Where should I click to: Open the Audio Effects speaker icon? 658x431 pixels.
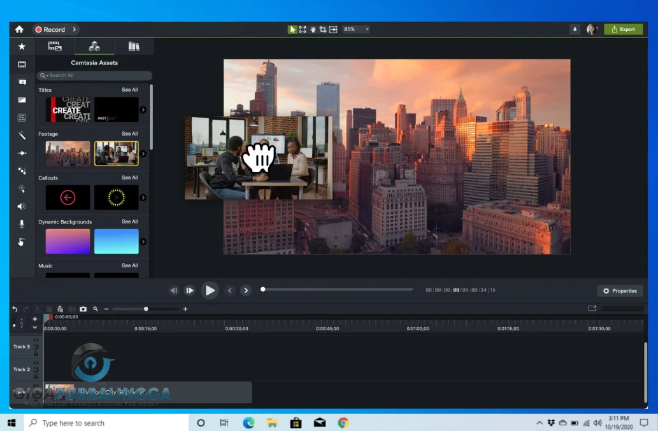pyautogui.click(x=22, y=206)
